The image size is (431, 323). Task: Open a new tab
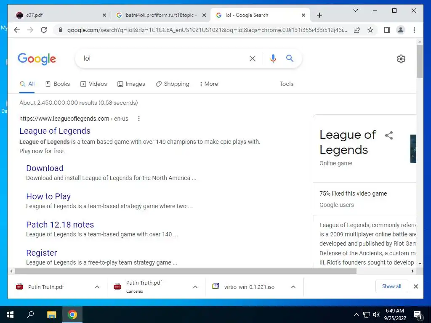pyautogui.click(x=319, y=15)
